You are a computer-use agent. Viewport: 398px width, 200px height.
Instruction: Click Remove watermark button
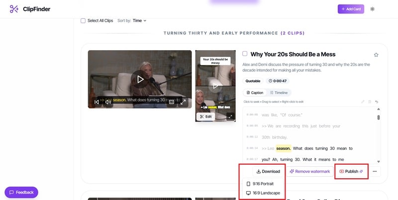click(309, 171)
